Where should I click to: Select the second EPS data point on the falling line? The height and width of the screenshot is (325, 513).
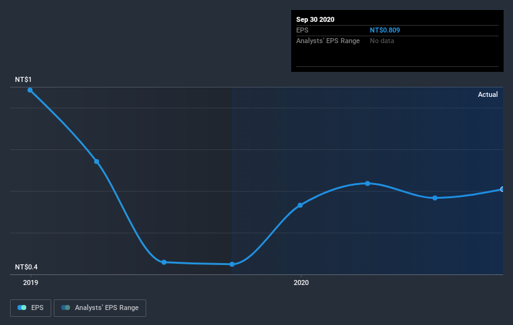click(x=96, y=161)
